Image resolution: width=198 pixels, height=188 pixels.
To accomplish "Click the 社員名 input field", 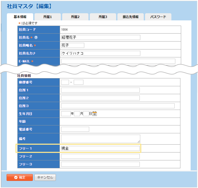I will coord(101,38).
